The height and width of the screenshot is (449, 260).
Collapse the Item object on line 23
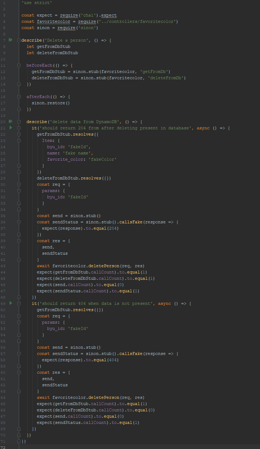(19, 140)
